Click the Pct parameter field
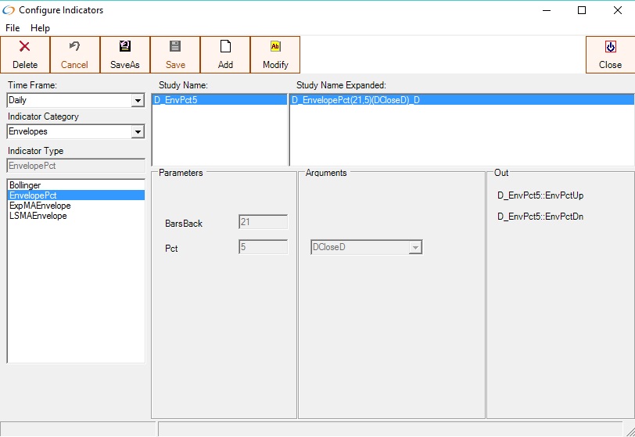The height and width of the screenshot is (437, 635). click(x=263, y=247)
